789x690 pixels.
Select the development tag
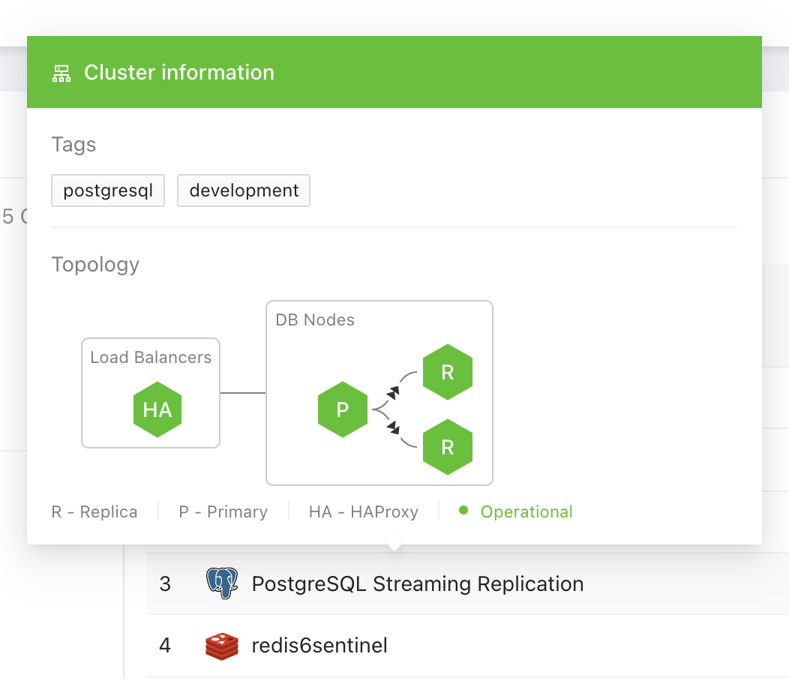tap(243, 190)
